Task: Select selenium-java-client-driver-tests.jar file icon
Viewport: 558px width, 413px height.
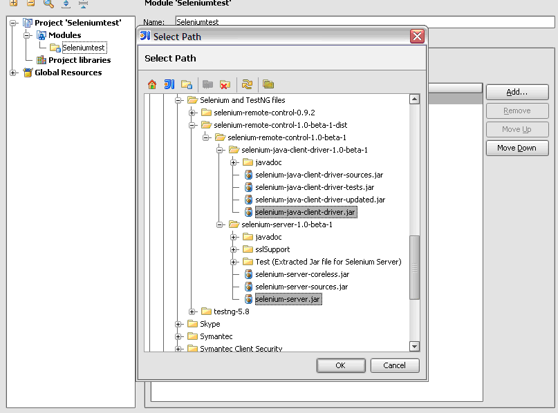Action: pyautogui.click(x=248, y=187)
